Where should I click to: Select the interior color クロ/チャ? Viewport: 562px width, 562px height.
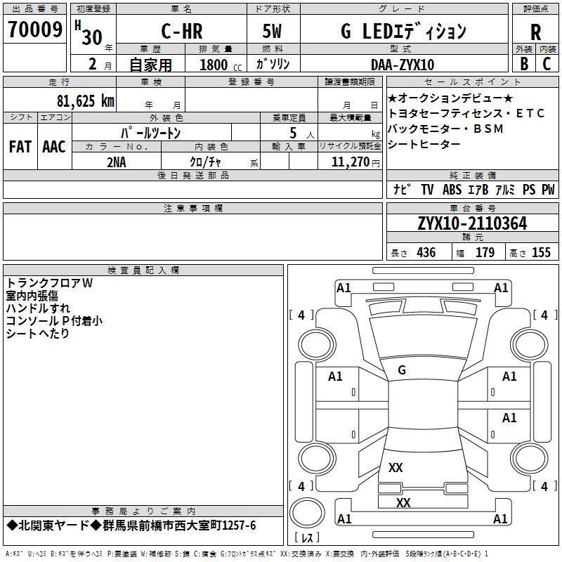coord(205,162)
